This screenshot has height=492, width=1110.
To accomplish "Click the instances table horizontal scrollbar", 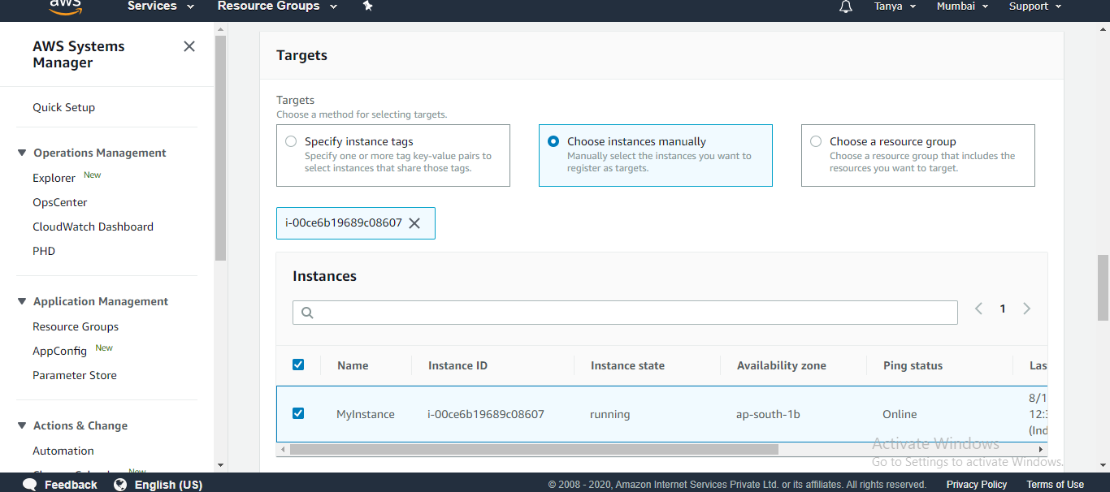I will [534, 449].
